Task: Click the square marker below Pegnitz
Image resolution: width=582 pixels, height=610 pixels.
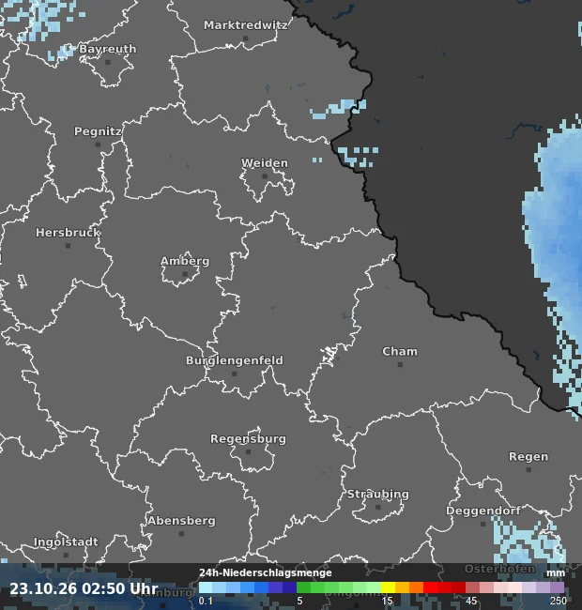Action: point(98,145)
